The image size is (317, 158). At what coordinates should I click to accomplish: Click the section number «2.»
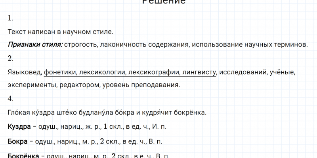click(x=11, y=58)
